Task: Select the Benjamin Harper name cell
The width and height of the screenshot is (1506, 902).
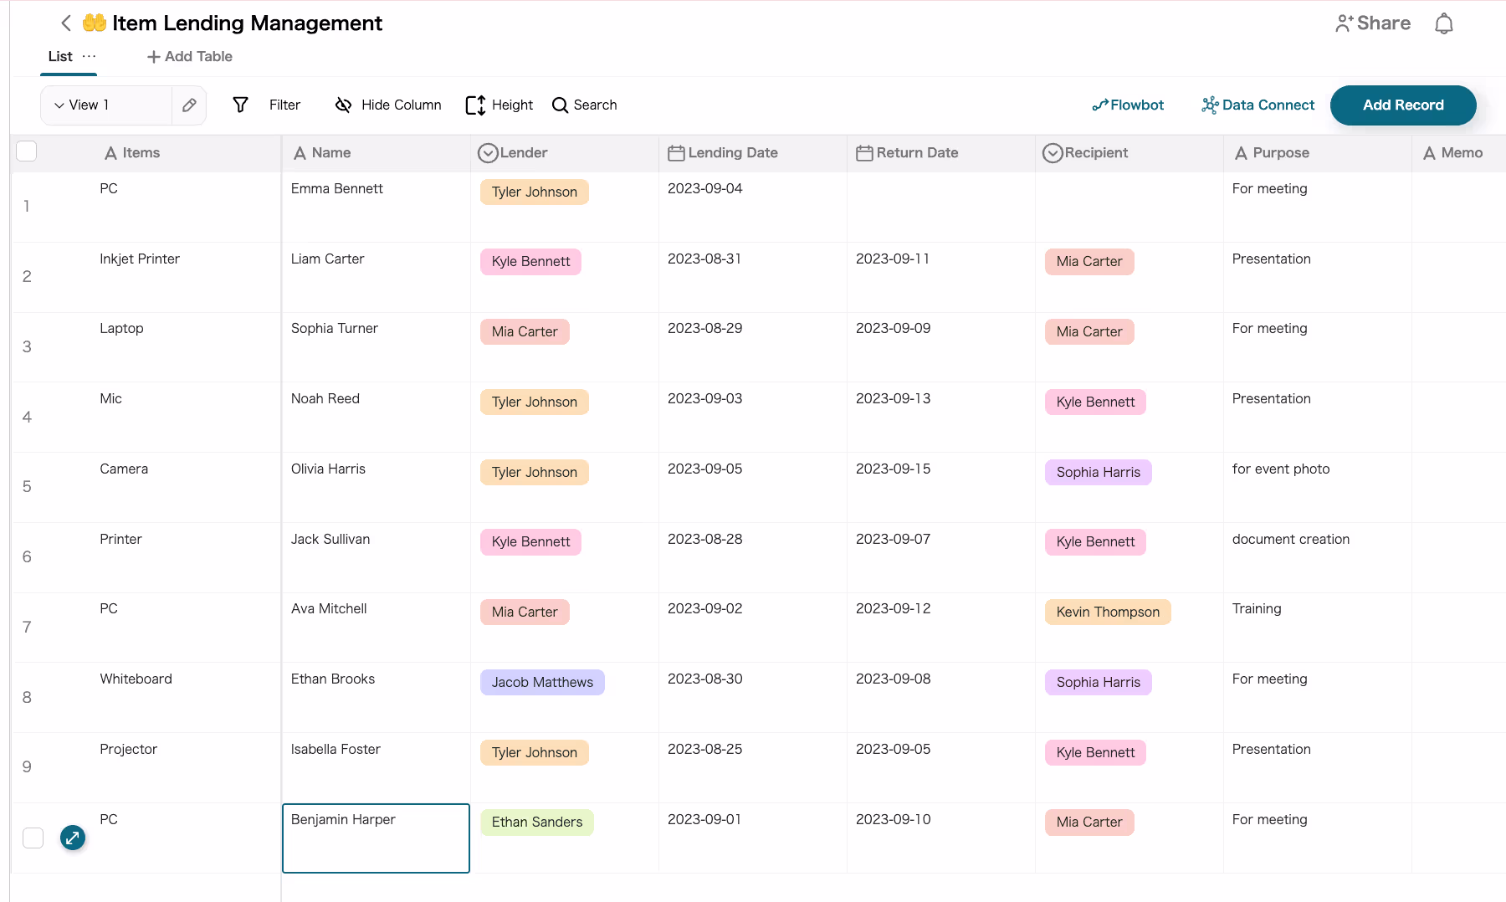Action: pos(376,838)
